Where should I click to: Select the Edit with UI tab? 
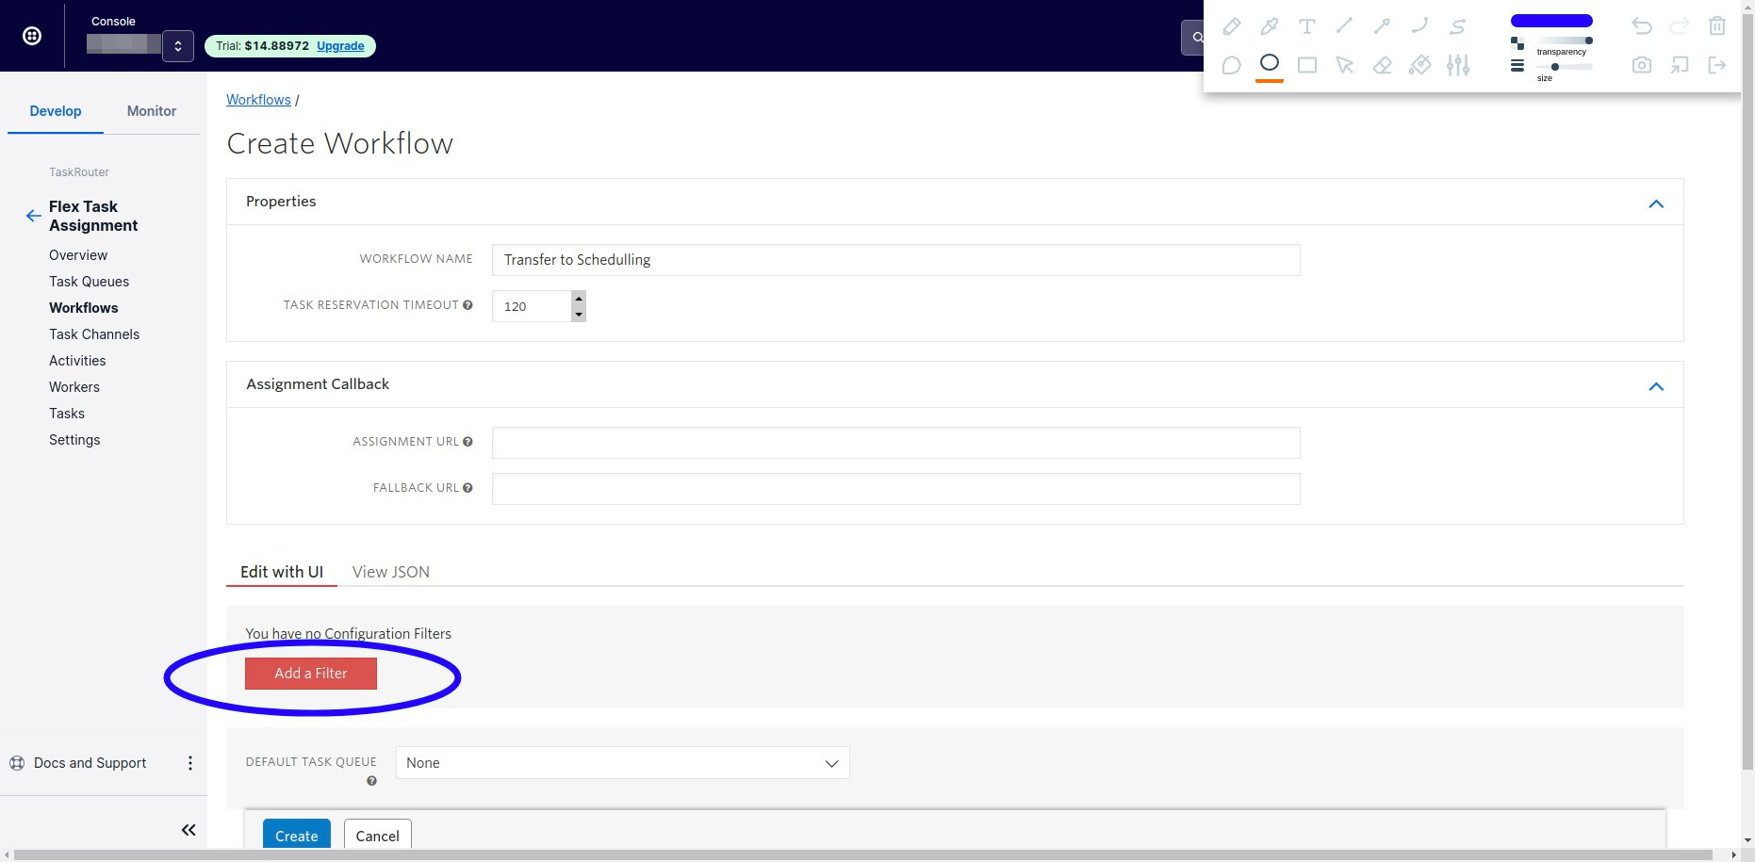coord(282,572)
